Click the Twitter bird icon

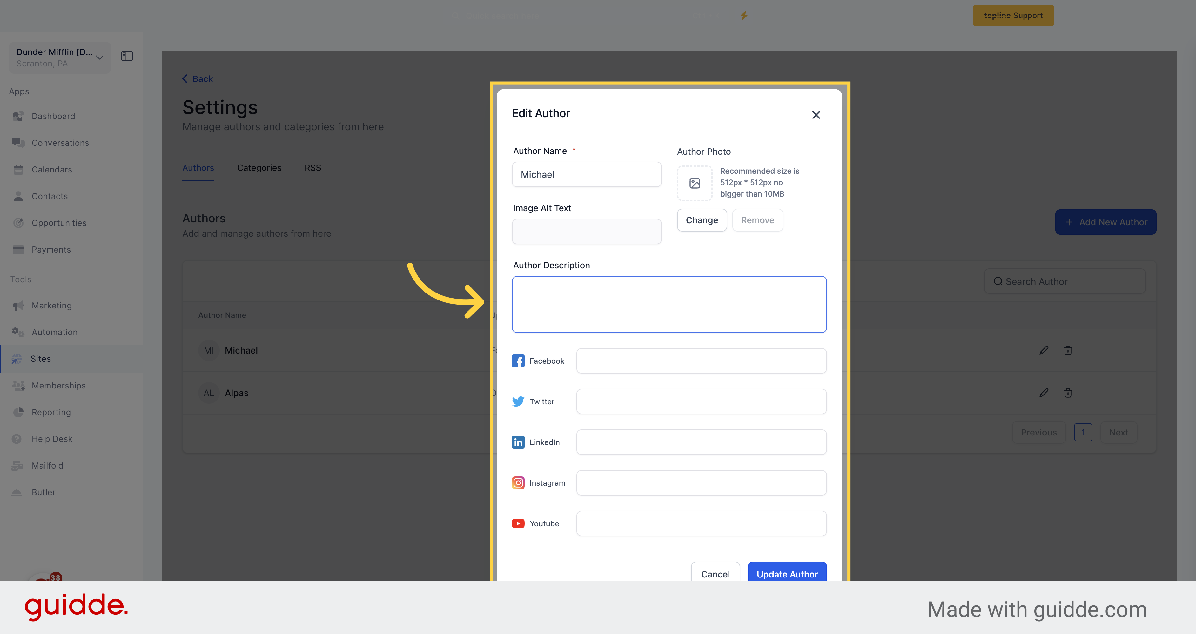coord(518,401)
